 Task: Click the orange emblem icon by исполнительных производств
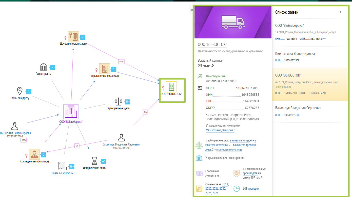[x=237, y=173]
